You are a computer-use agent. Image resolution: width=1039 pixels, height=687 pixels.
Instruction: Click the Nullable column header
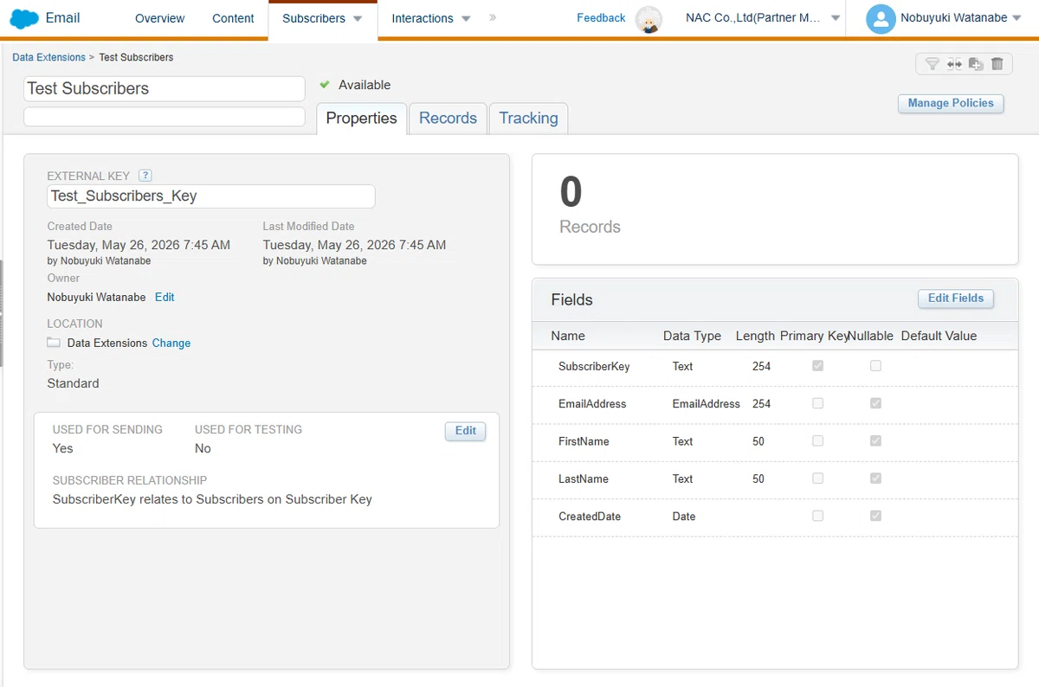click(x=870, y=336)
